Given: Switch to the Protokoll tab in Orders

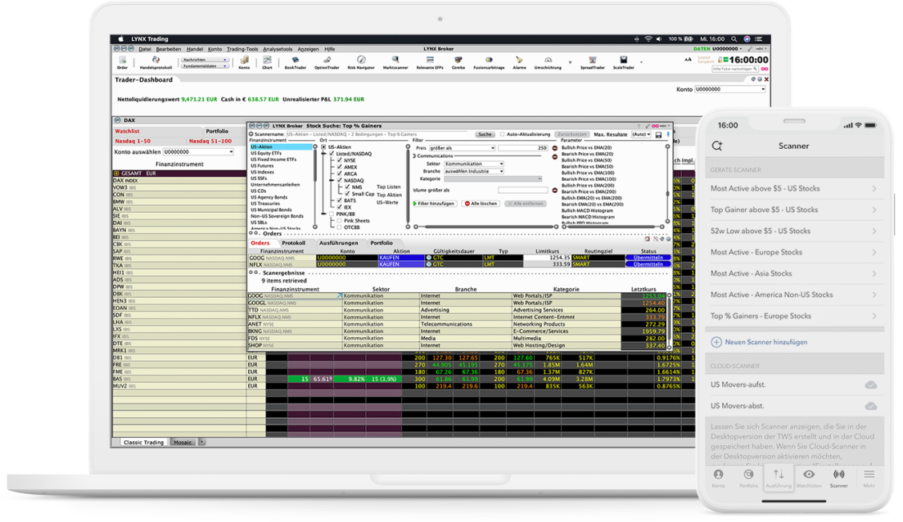Looking at the screenshot, I should coord(293,243).
